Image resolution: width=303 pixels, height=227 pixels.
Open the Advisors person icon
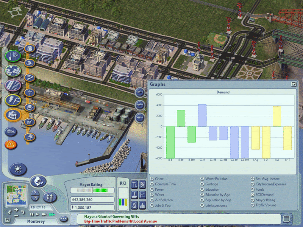[134, 195]
